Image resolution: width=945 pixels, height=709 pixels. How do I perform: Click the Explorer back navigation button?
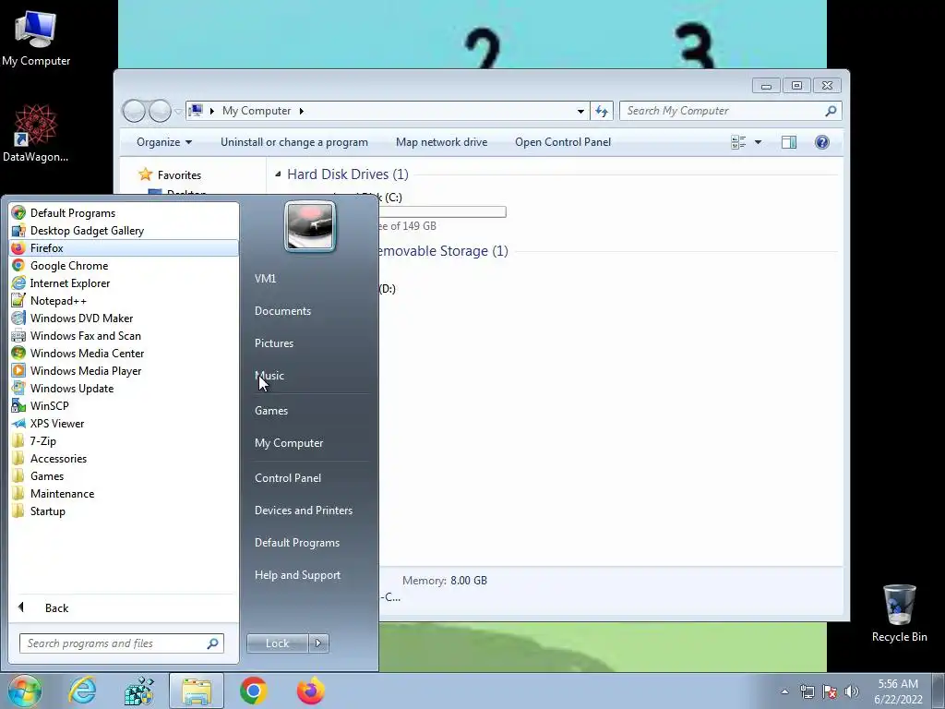[x=134, y=111]
